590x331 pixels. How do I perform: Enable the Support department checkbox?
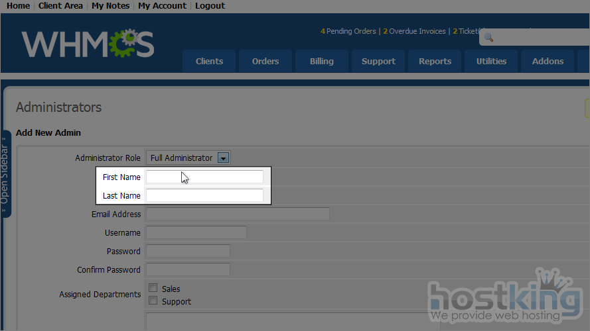pyautogui.click(x=153, y=301)
